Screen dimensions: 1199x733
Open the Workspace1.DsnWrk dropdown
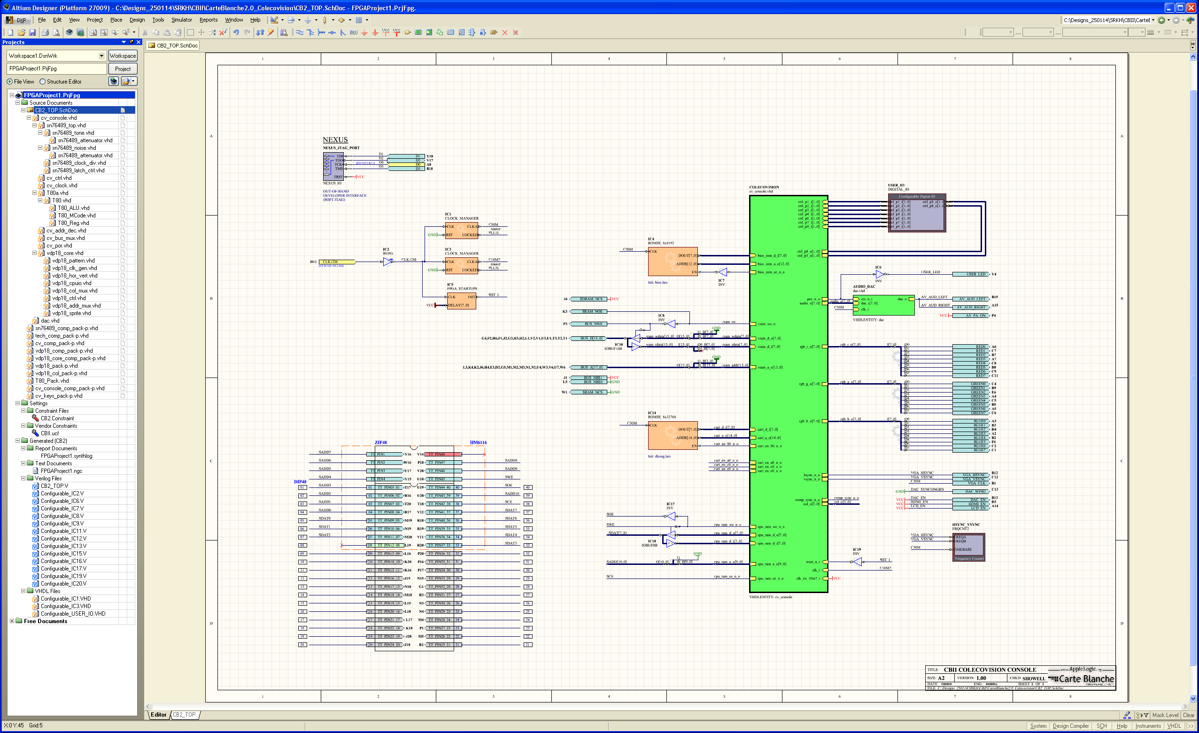101,56
